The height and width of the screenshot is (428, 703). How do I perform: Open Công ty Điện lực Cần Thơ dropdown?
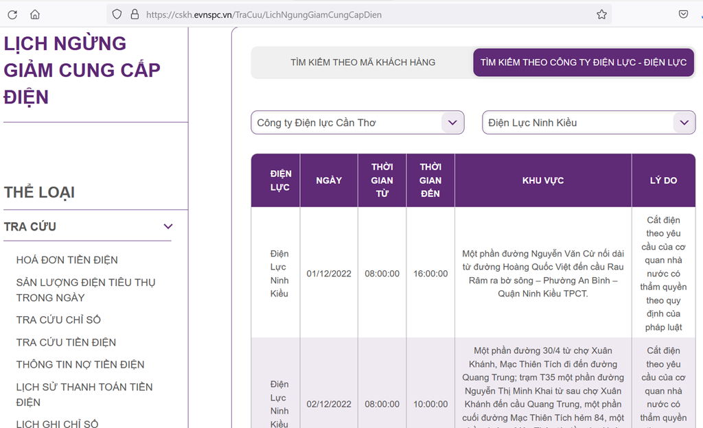pos(357,123)
